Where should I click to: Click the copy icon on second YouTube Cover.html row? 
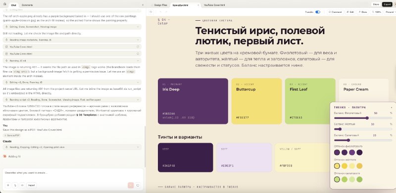click(x=138, y=54)
